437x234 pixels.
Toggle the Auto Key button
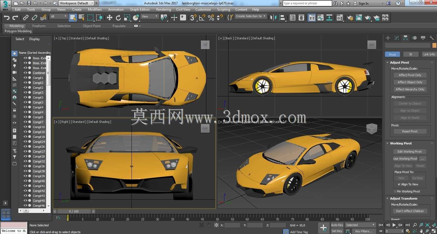pos(337,225)
